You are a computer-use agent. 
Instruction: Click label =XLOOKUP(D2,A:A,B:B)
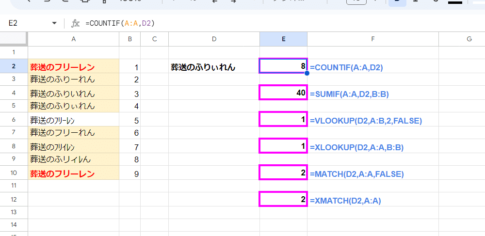click(356, 148)
